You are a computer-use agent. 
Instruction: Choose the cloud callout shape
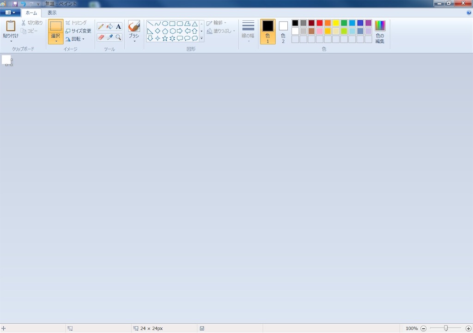pos(194,38)
